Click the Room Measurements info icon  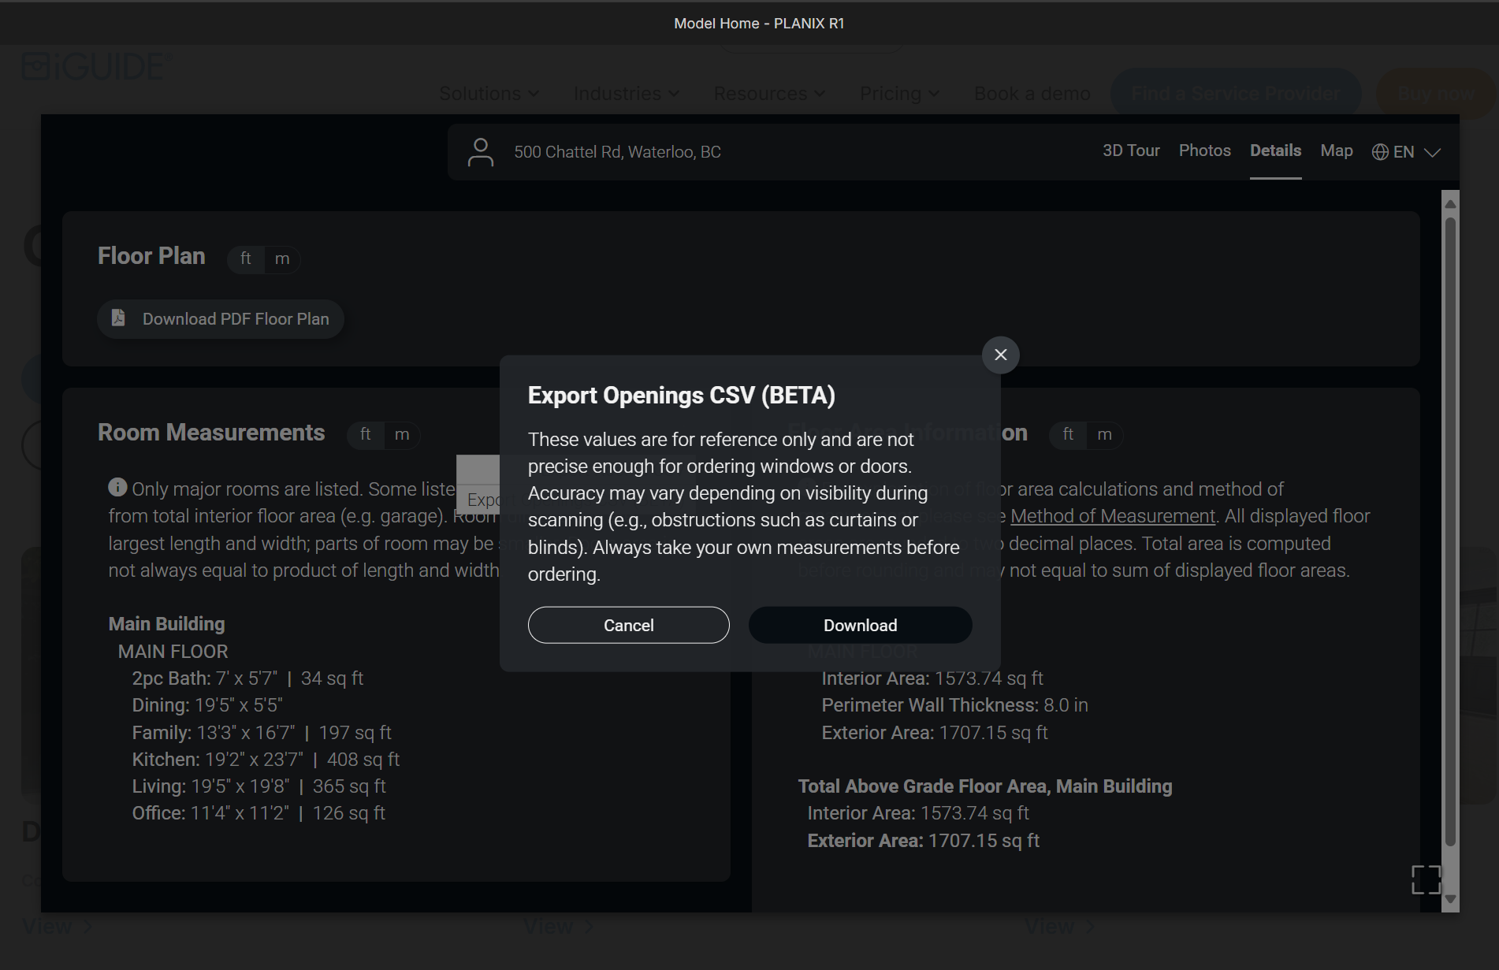tap(117, 488)
